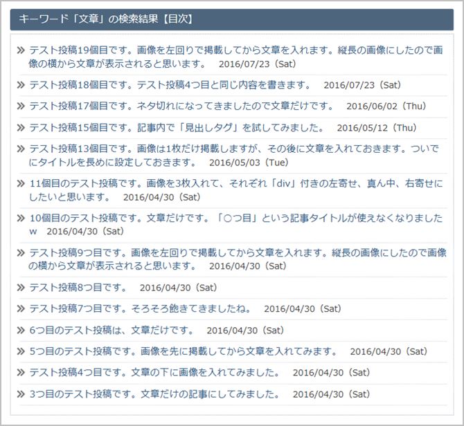Click the date 2016/05/03 (Tue)
The width and height of the screenshot is (464, 426).
pos(249,163)
